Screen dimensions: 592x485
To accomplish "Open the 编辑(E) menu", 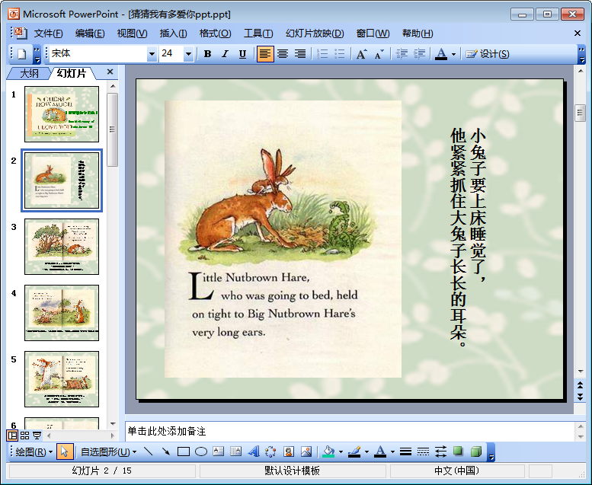I will pyautogui.click(x=89, y=34).
